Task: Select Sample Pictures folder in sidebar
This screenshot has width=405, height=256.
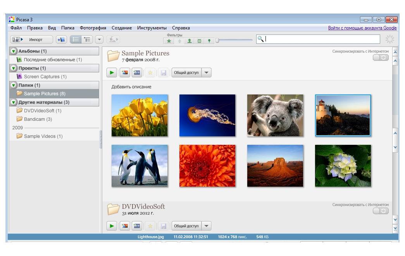Action: 54,94
